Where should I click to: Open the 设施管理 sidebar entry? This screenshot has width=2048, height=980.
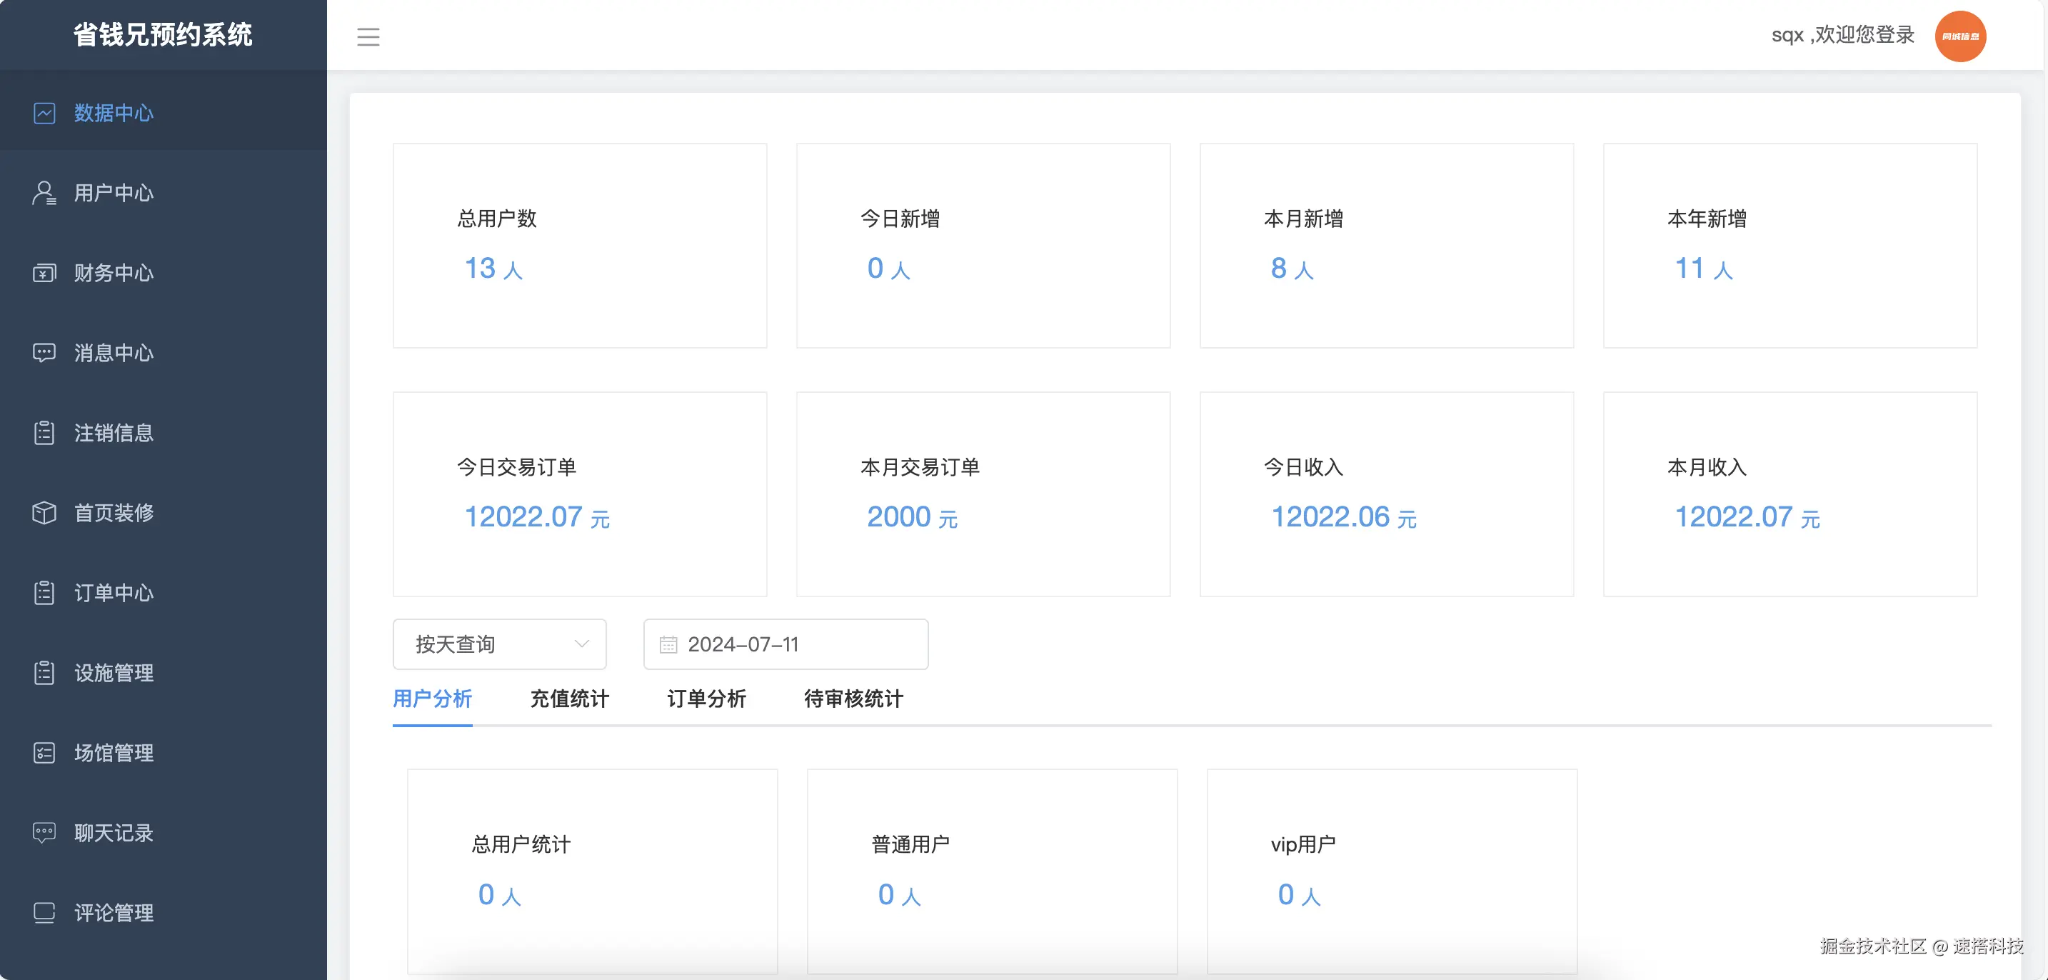114,672
